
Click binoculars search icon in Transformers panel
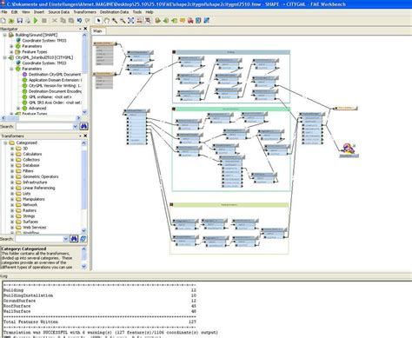tap(74, 239)
